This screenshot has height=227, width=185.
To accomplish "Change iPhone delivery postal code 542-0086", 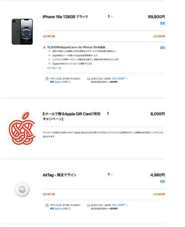I will point(120,79).
